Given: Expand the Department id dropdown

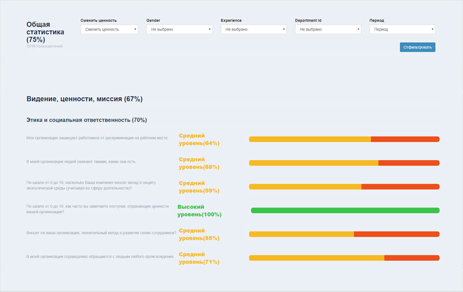Looking at the screenshot, I should pyautogui.click(x=328, y=29).
